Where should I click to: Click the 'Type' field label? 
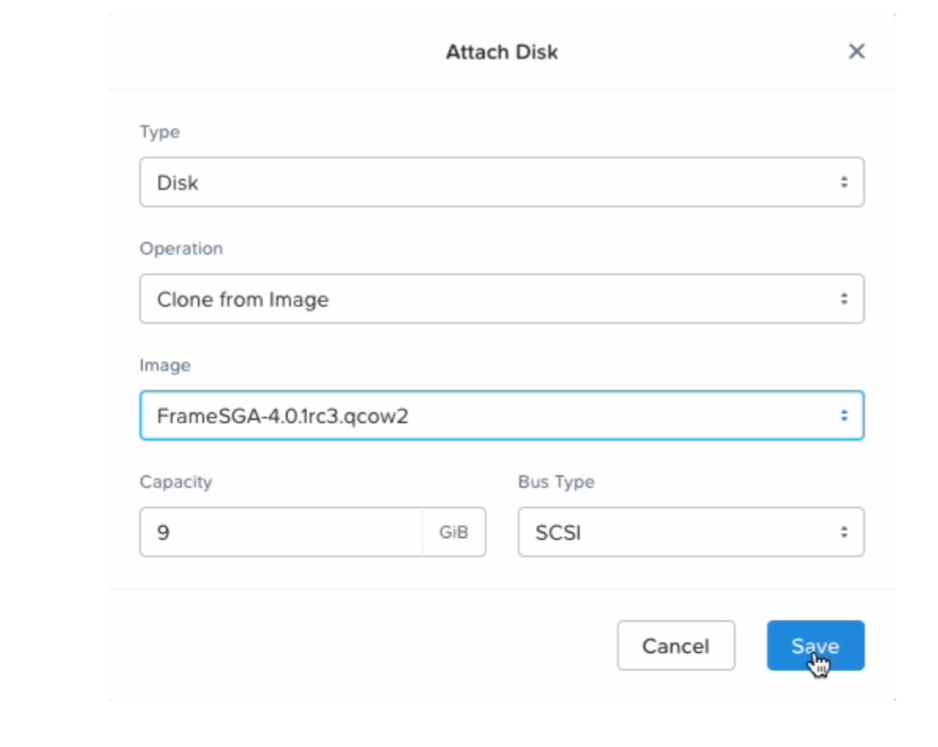(x=160, y=132)
